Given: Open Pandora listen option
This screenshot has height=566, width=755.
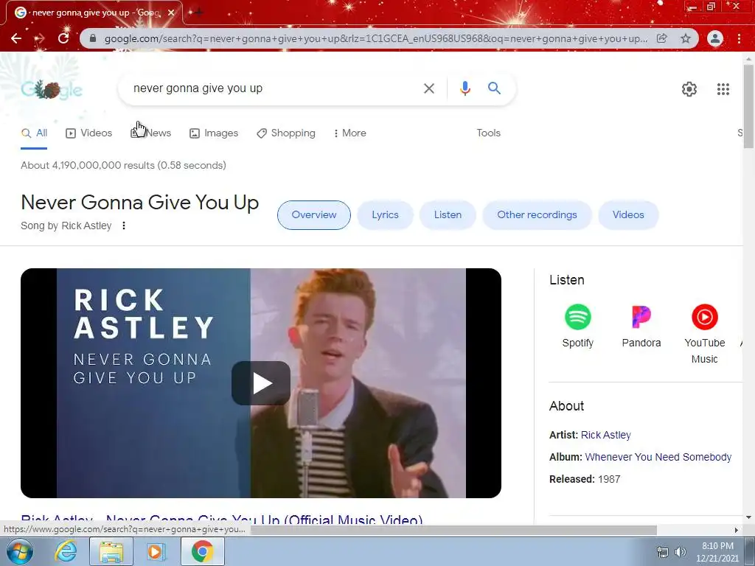Looking at the screenshot, I should coord(641,326).
